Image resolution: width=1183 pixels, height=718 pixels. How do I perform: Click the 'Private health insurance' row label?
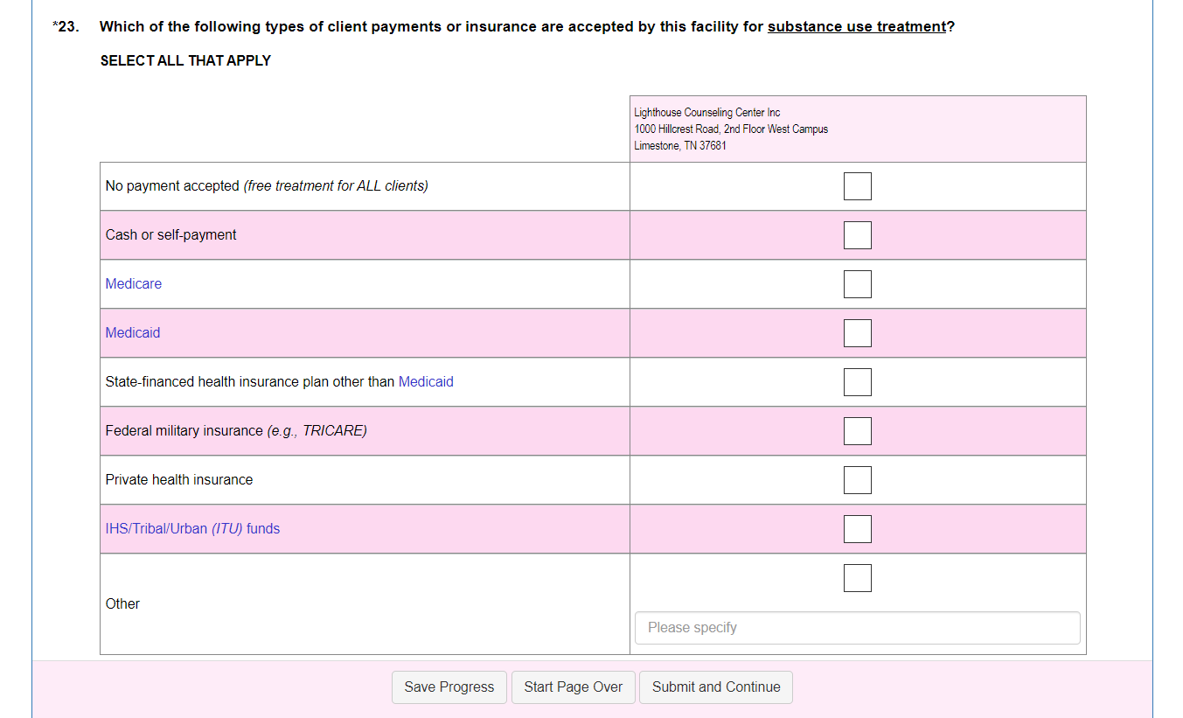click(178, 480)
